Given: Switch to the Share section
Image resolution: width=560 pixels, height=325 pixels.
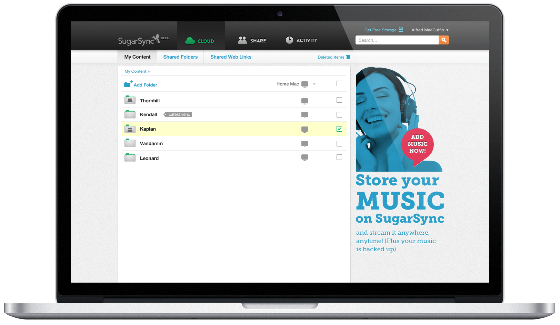Looking at the screenshot, I should pos(252,40).
